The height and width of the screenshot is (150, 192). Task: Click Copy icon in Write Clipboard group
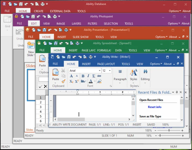point(63,76)
